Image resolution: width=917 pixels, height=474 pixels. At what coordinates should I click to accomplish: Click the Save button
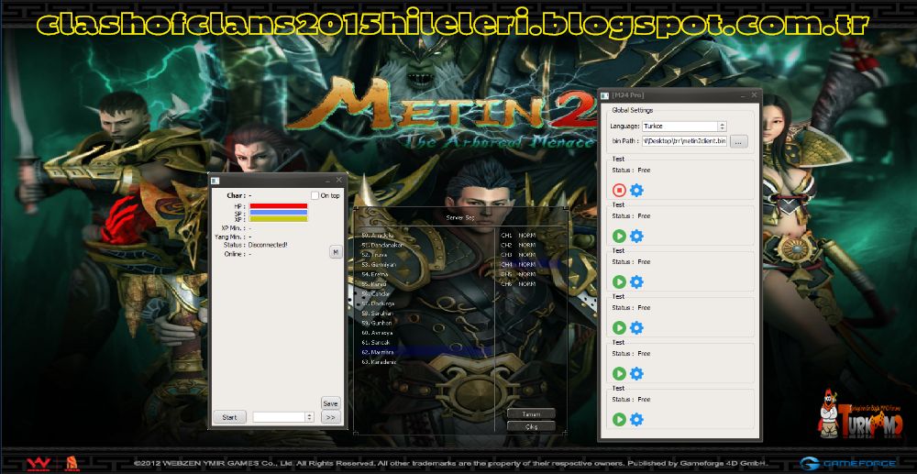pos(330,403)
